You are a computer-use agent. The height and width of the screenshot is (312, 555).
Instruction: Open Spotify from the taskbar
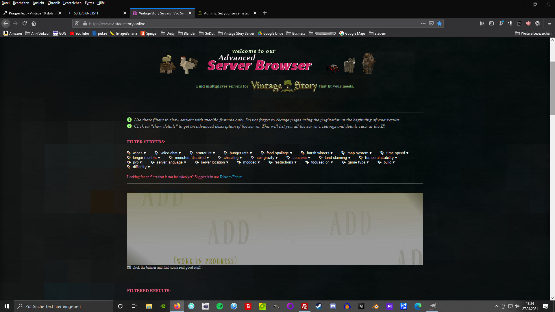(220, 306)
